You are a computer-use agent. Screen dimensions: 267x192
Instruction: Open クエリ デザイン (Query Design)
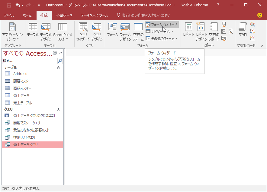click(97, 32)
